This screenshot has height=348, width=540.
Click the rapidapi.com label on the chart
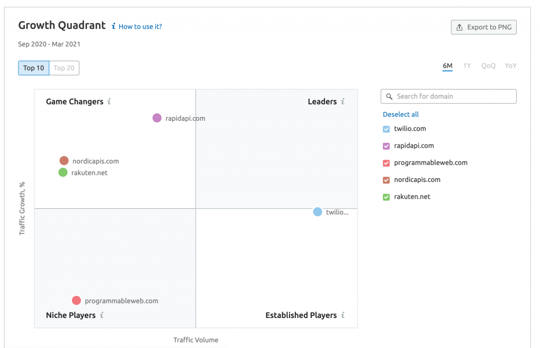(x=185, y=119)
